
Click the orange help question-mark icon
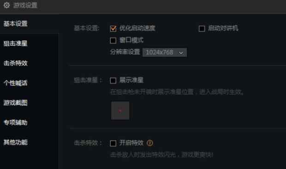click(150, 143)
